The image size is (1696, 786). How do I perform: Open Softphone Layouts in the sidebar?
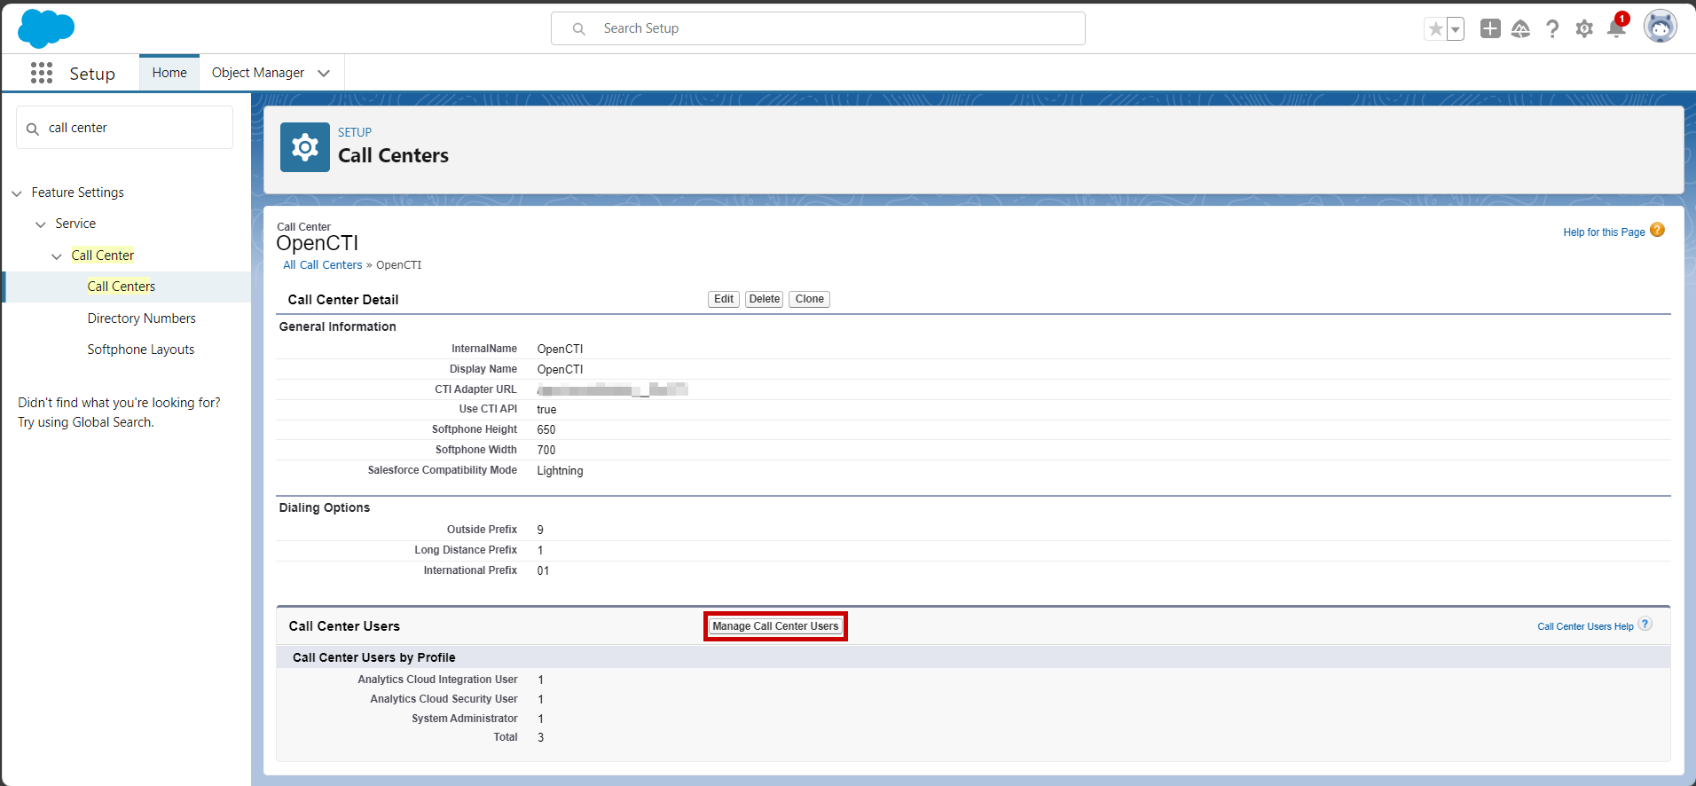tap(141, 350)
